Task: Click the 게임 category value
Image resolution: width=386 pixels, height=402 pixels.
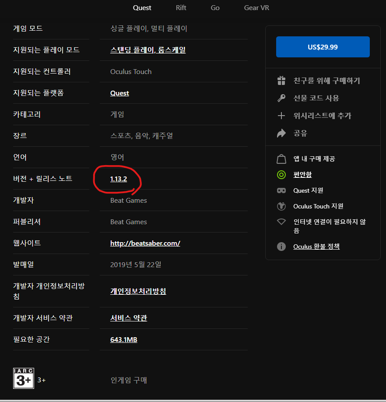Action: 117,114
